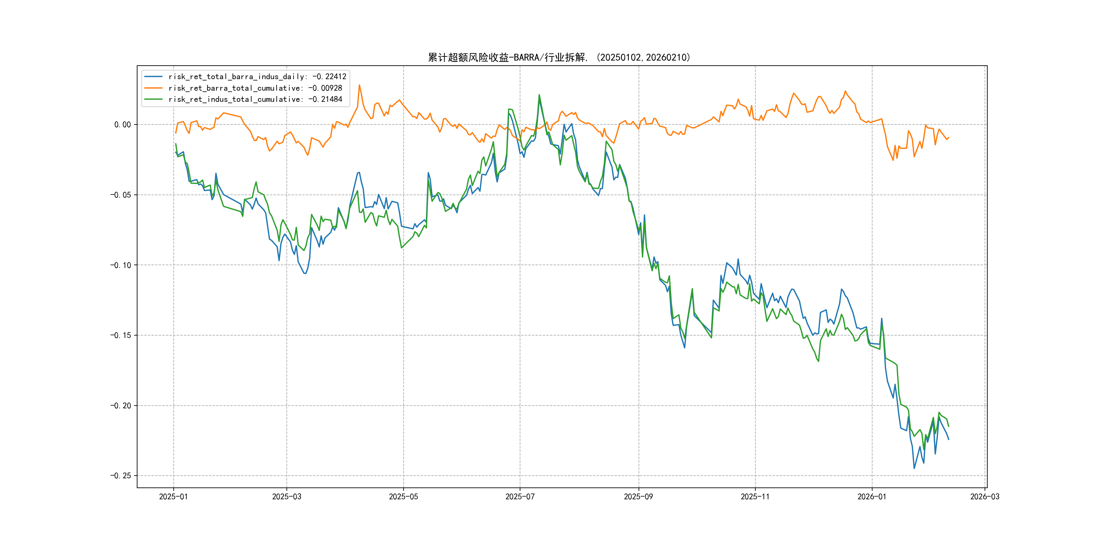Click the blue legend line swatch
Image resolution: width=1097 pixels, height=548 pixels.
coord(153,76)
